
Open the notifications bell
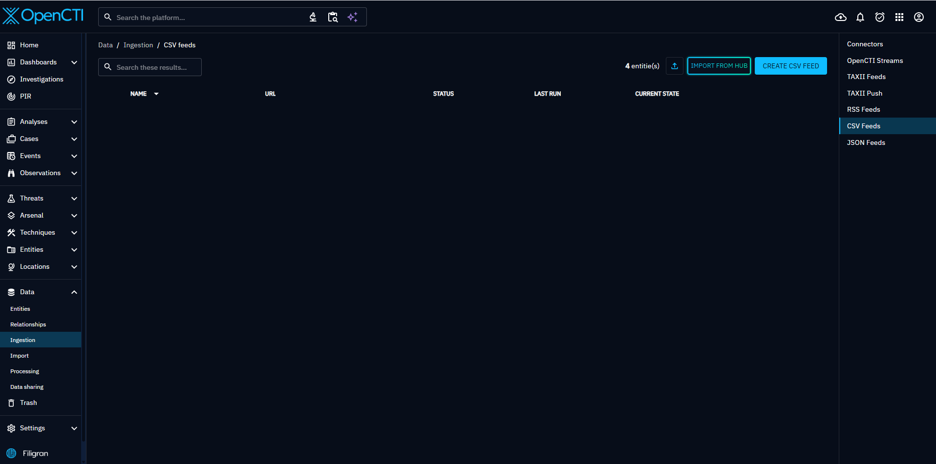(860, 17)
